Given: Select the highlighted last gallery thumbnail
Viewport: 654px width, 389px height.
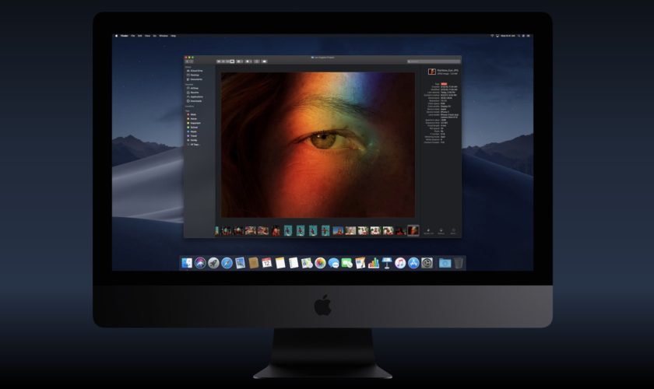Looking at the screenshot, I should click(x=413, y=230).
